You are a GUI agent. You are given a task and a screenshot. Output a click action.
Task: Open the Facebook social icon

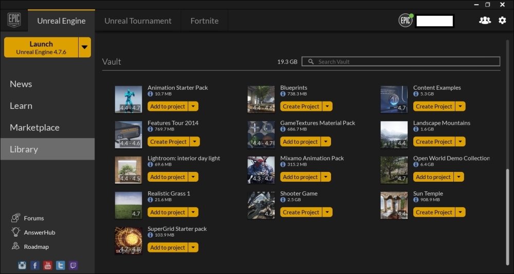coord(35,265)
